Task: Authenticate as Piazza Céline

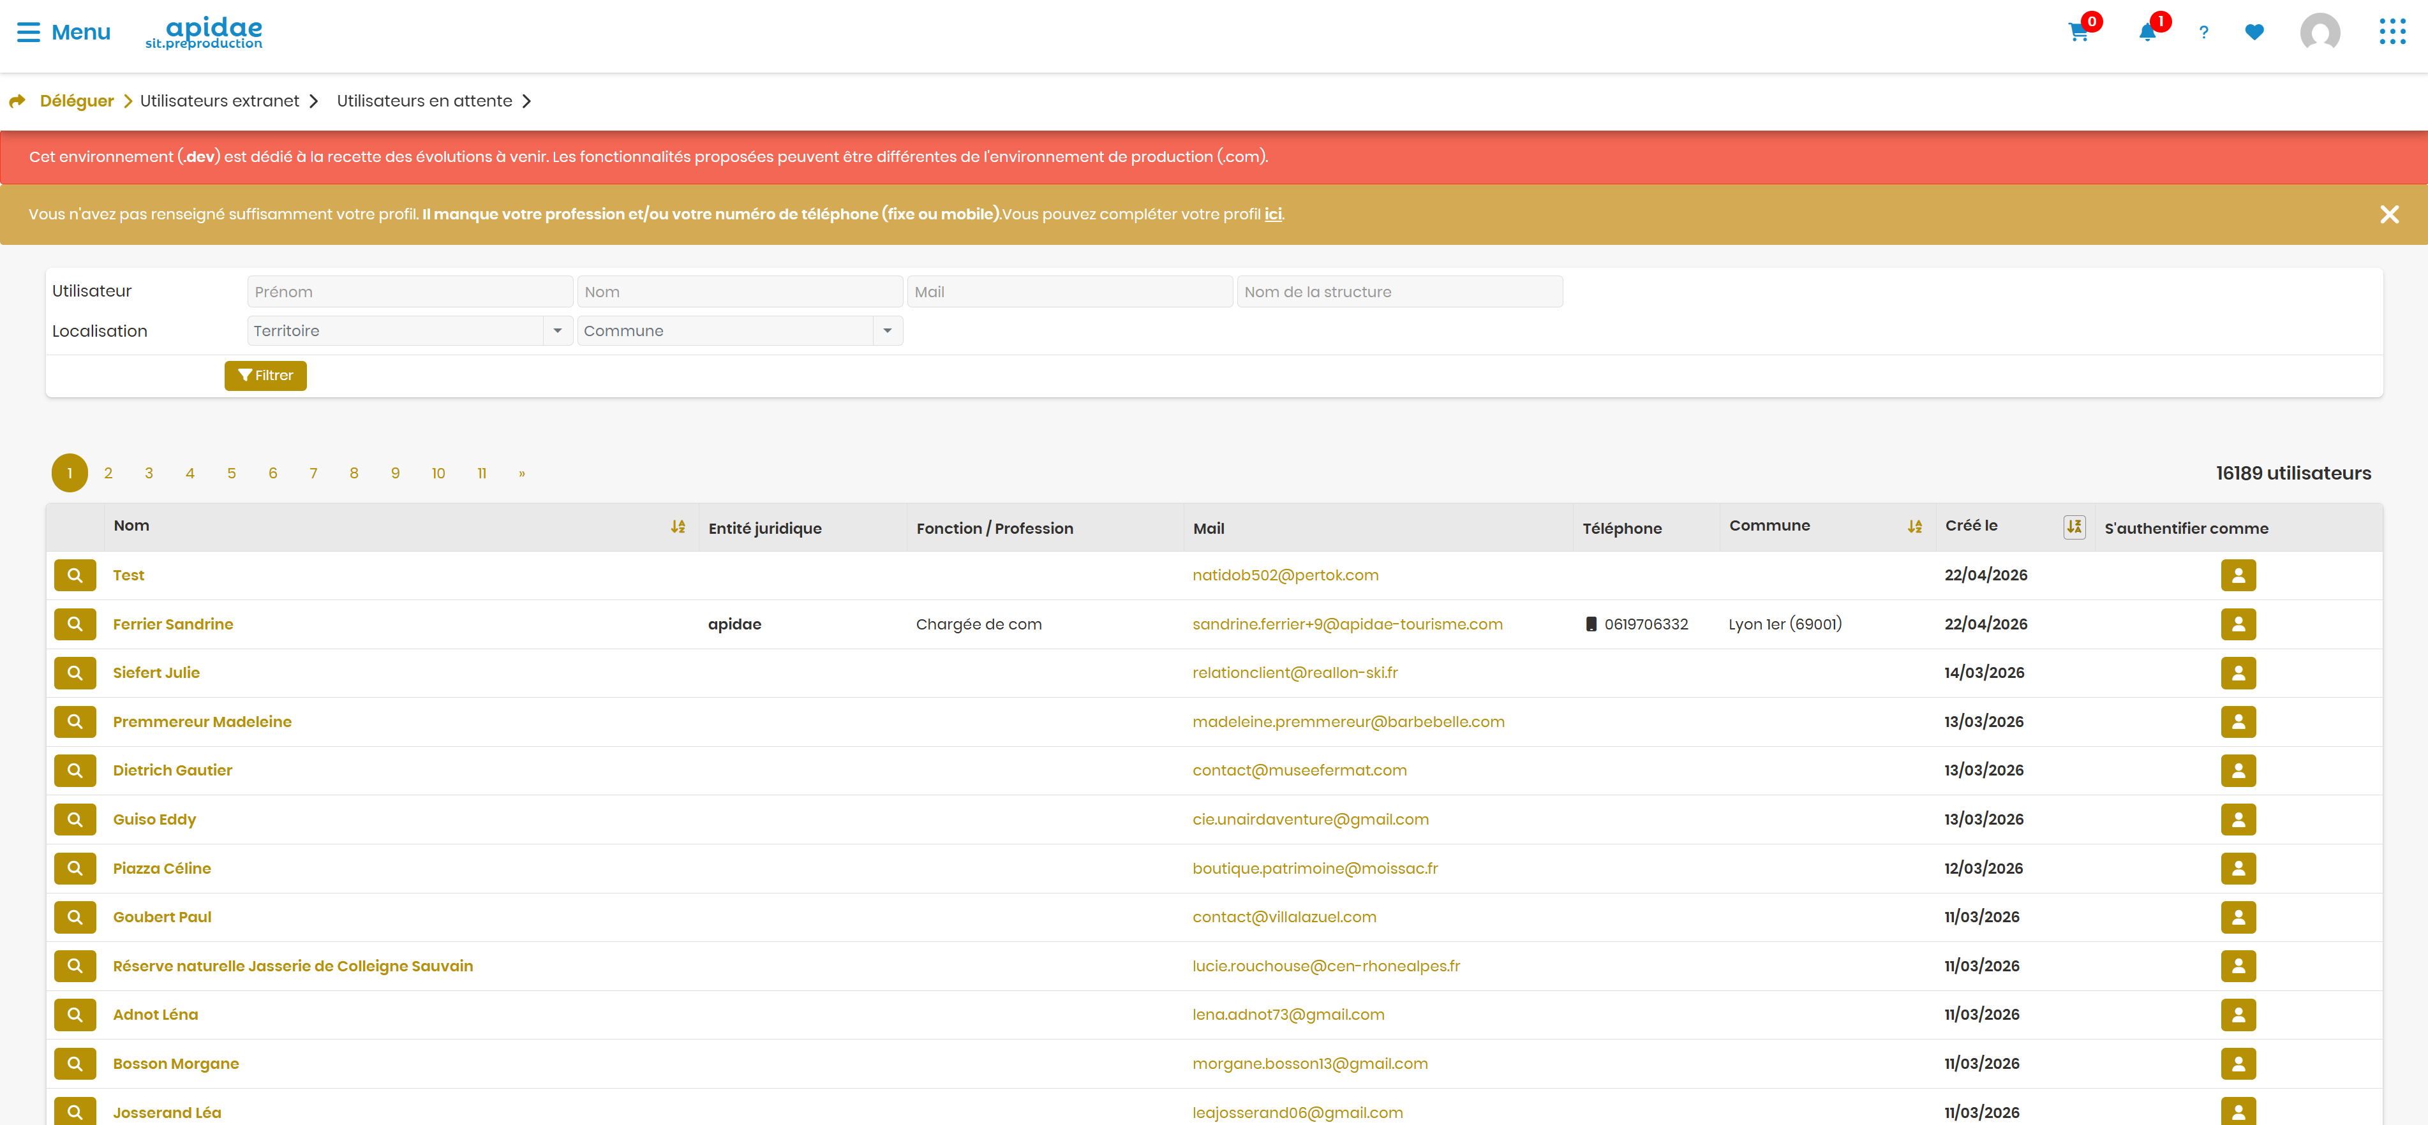Action: (2238, 869)
